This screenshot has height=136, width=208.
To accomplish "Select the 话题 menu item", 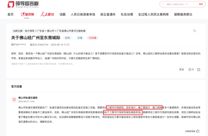I will (x=62, y=14).
